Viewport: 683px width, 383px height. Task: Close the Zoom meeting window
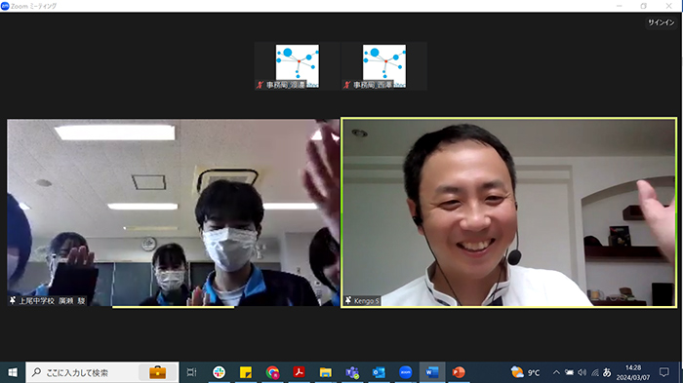pos(669,6)
